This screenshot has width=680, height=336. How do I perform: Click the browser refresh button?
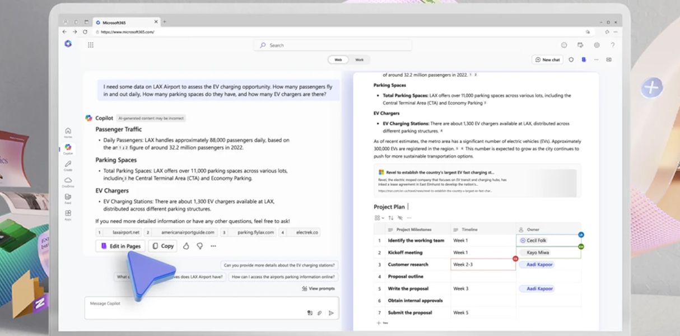point(85,32)
